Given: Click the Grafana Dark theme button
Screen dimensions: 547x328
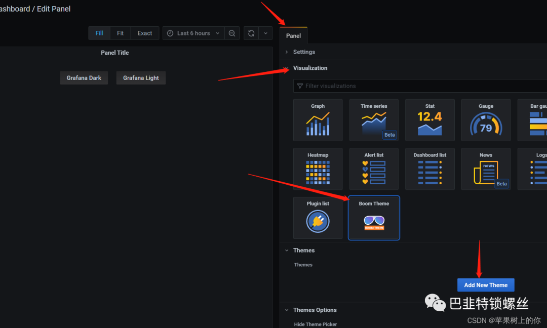Looking at the screenshot, I should pyautogui.click(x=84, y=78).
